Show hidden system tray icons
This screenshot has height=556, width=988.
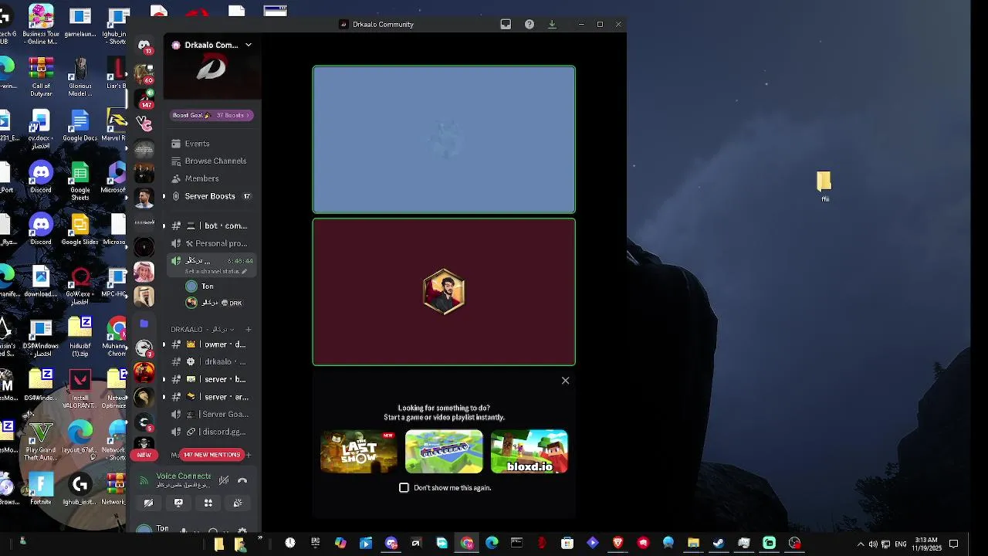tap(861, 544)
